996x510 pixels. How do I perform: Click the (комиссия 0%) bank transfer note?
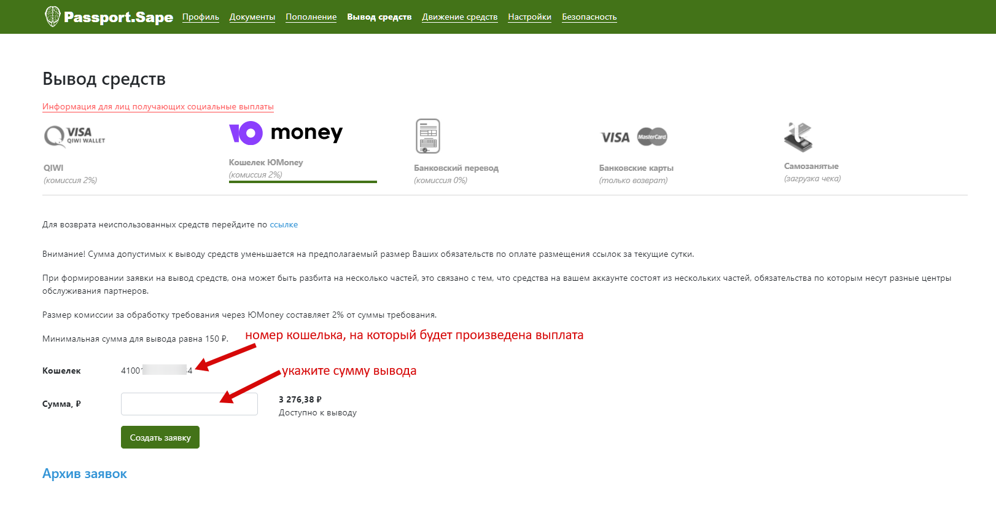[x=440, y=180]
